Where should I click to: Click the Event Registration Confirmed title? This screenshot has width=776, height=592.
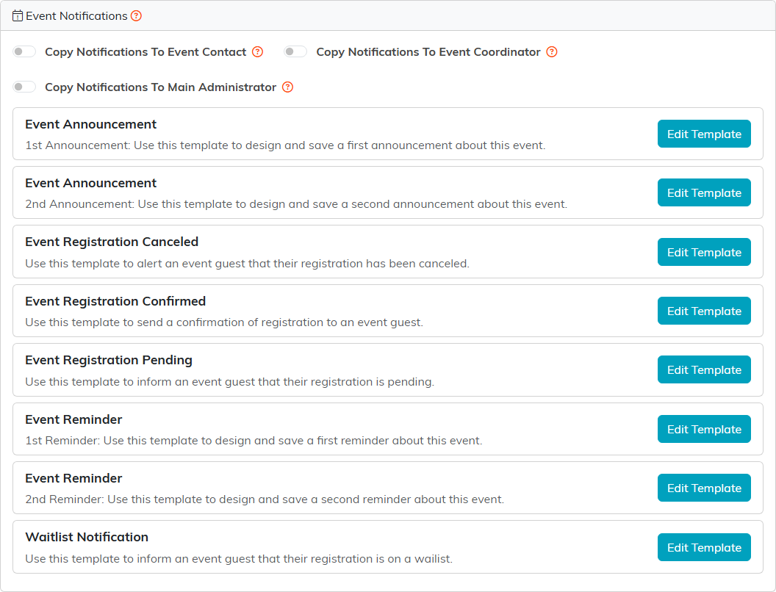(x=115, y=301)
